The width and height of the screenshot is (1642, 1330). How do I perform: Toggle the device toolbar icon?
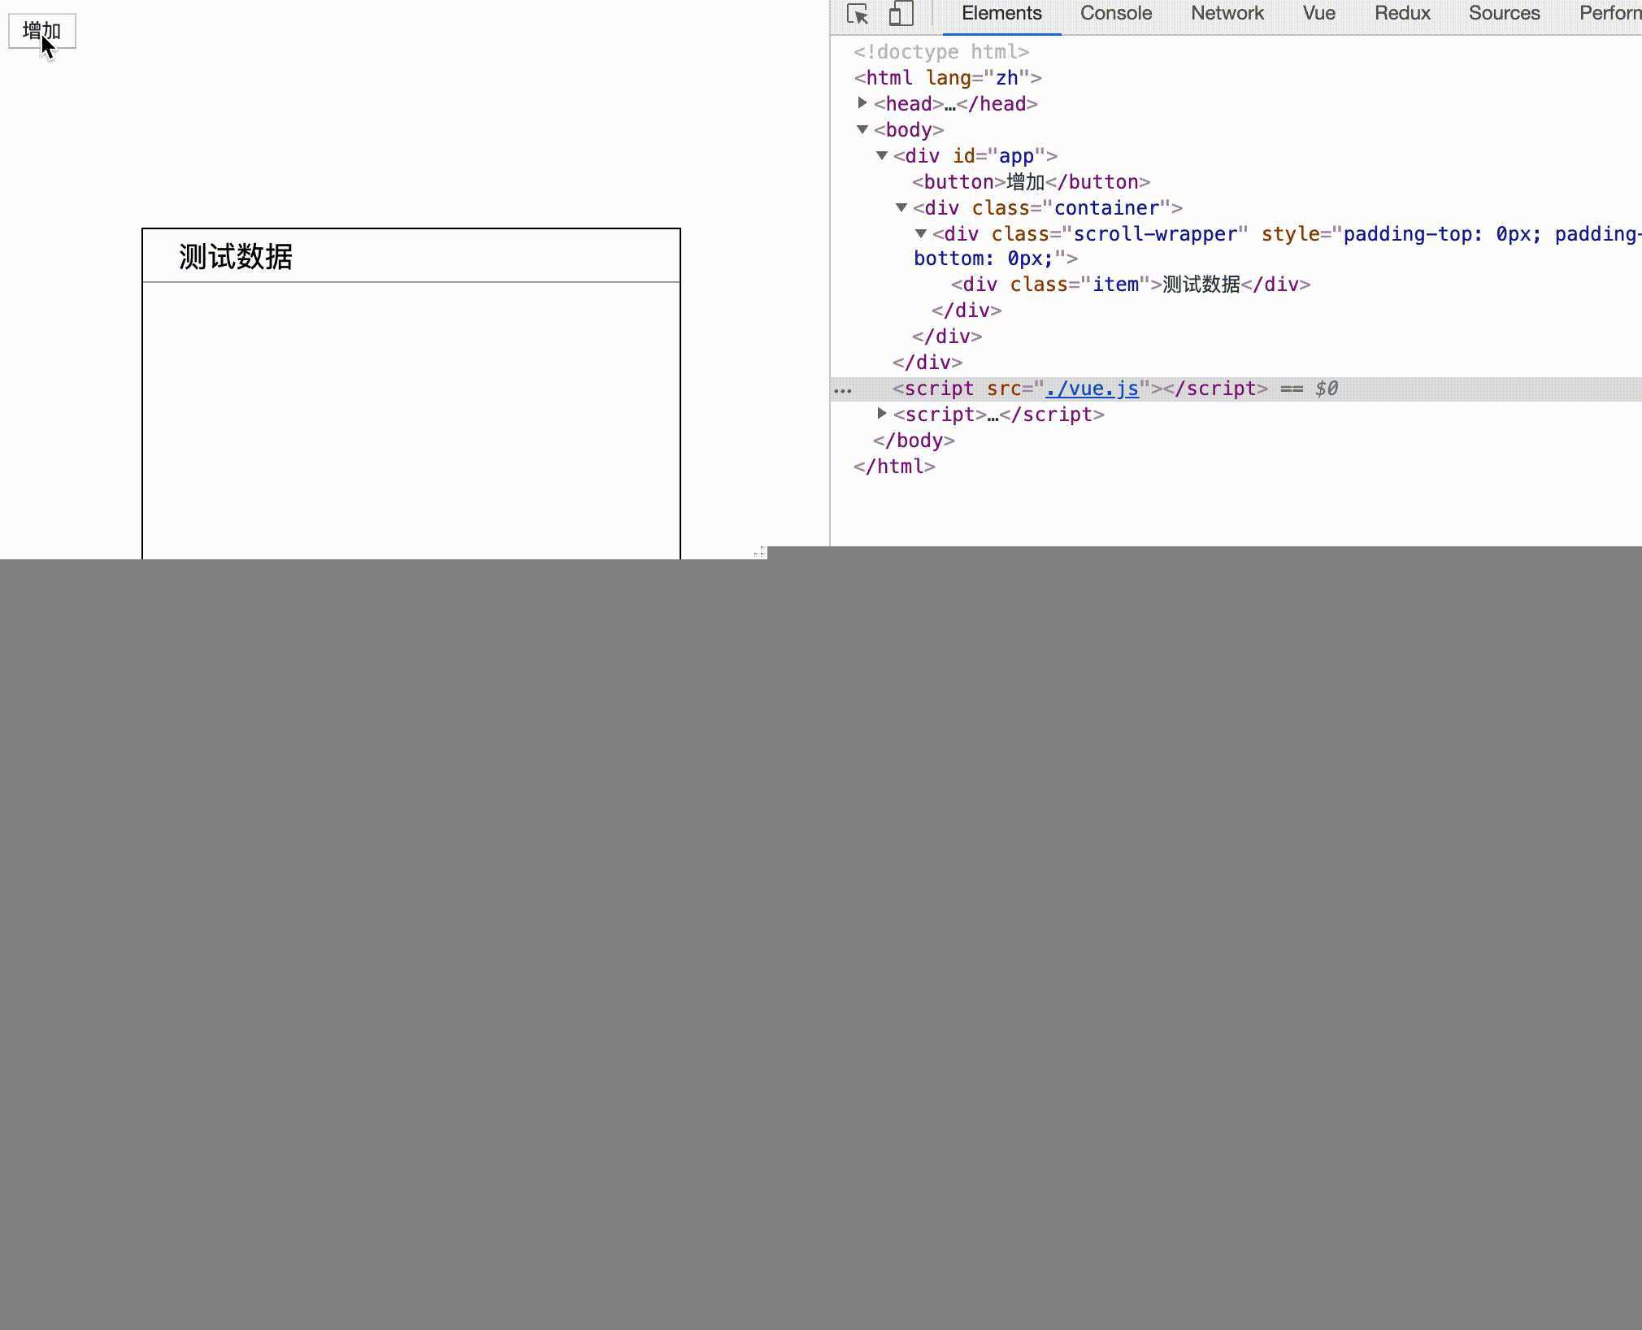[x=901, y=14]
